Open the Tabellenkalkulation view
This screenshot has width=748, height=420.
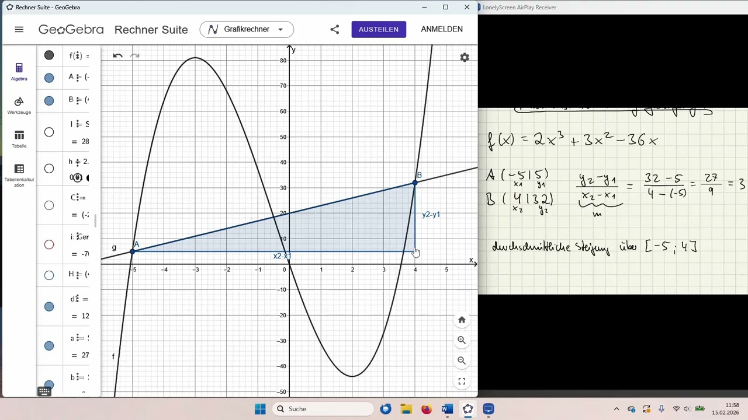coord(19,176)
